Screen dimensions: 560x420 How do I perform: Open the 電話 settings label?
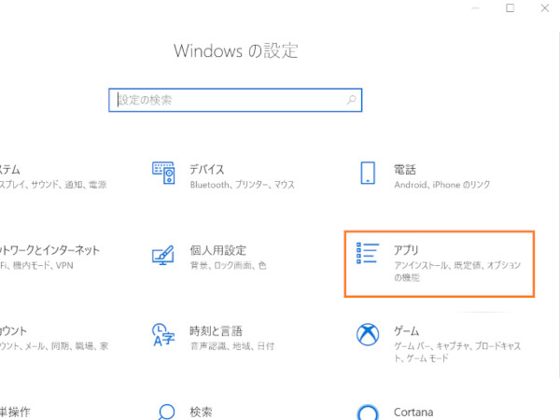point(405,169)
